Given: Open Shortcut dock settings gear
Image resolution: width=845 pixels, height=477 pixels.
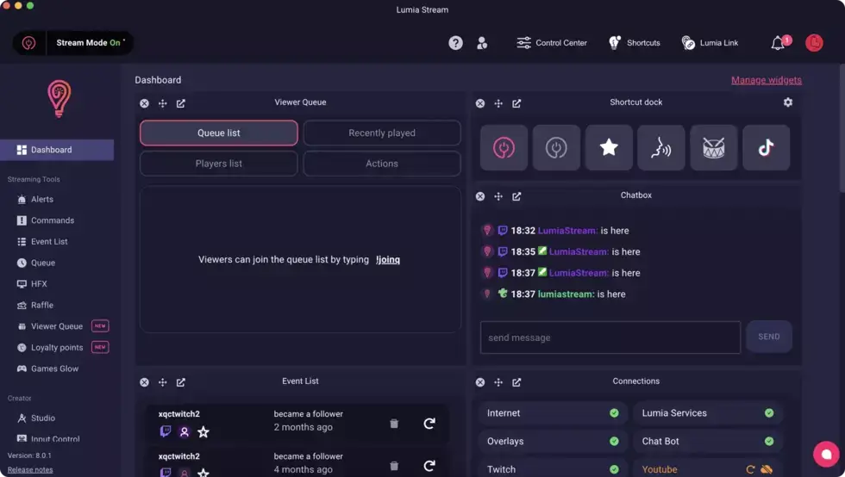Looking at the screenshot, I should (787, 102).
